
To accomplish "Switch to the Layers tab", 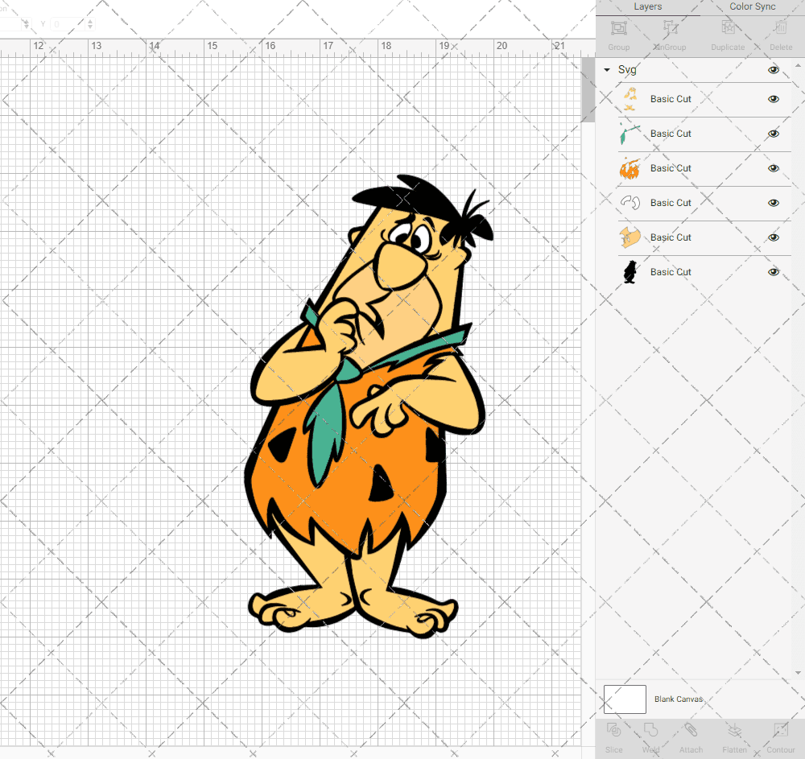I will [x=648, y=6].
